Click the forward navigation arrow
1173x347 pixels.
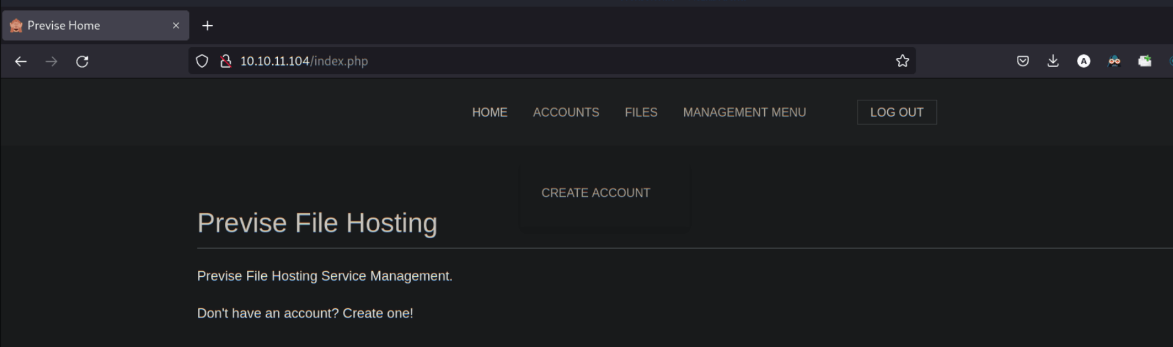[52, 61]
